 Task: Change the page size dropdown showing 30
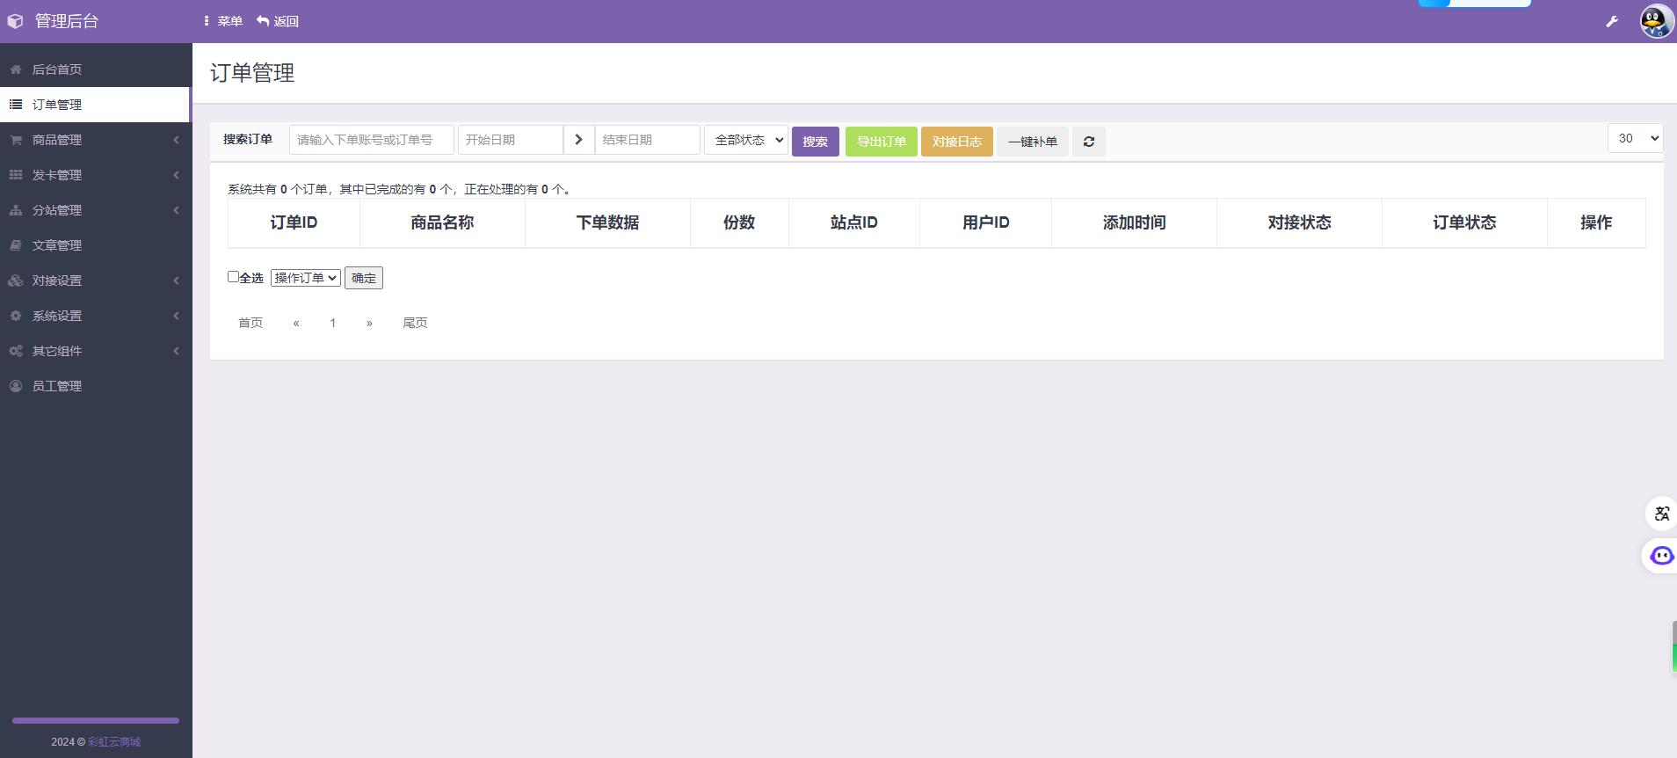(1635, 138)
